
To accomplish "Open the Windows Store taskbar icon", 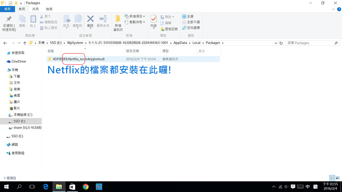I will [x=72, y=187].
